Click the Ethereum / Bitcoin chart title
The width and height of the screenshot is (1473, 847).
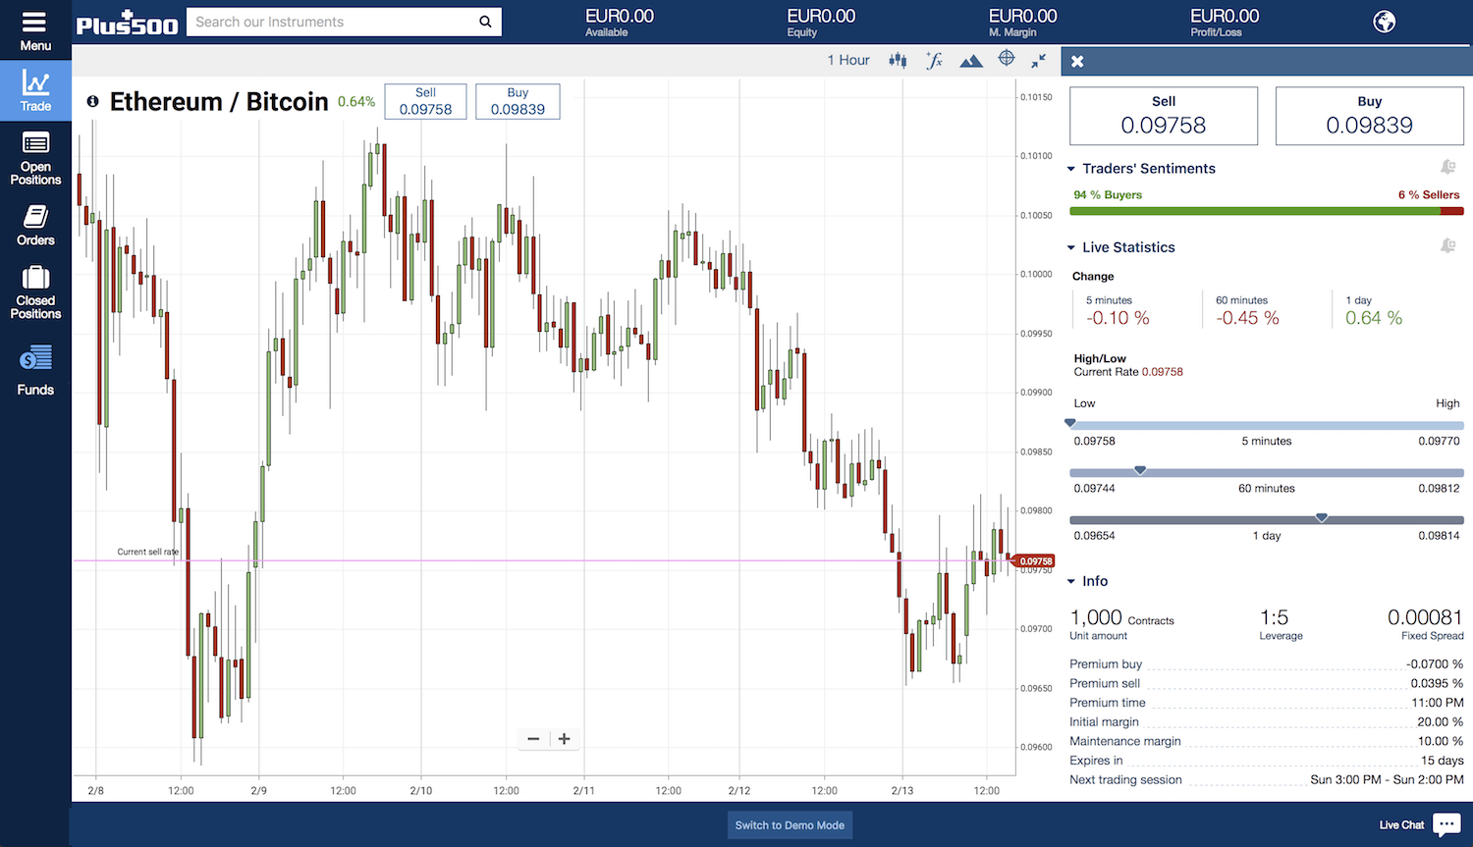[219, 101]
